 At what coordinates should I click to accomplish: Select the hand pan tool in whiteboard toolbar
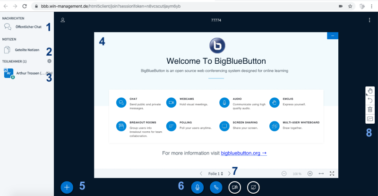[x=370, y=91]
